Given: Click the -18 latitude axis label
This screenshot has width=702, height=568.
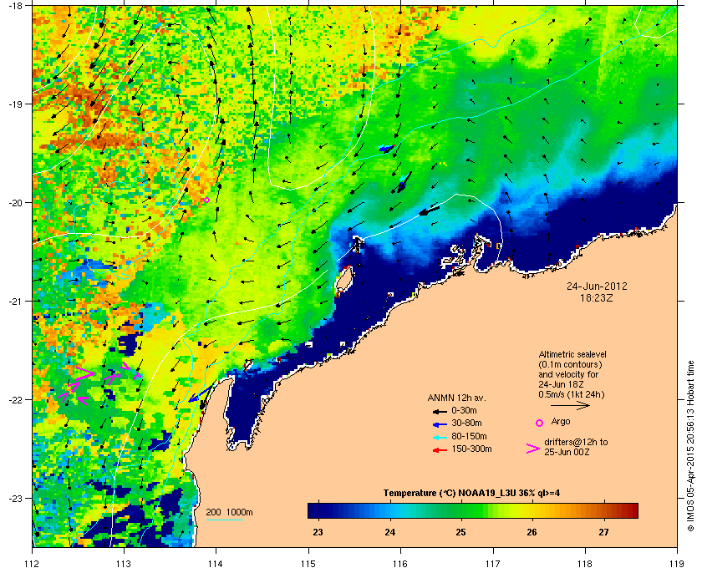Looking at the screenshot, I should (x=16, y=5).
